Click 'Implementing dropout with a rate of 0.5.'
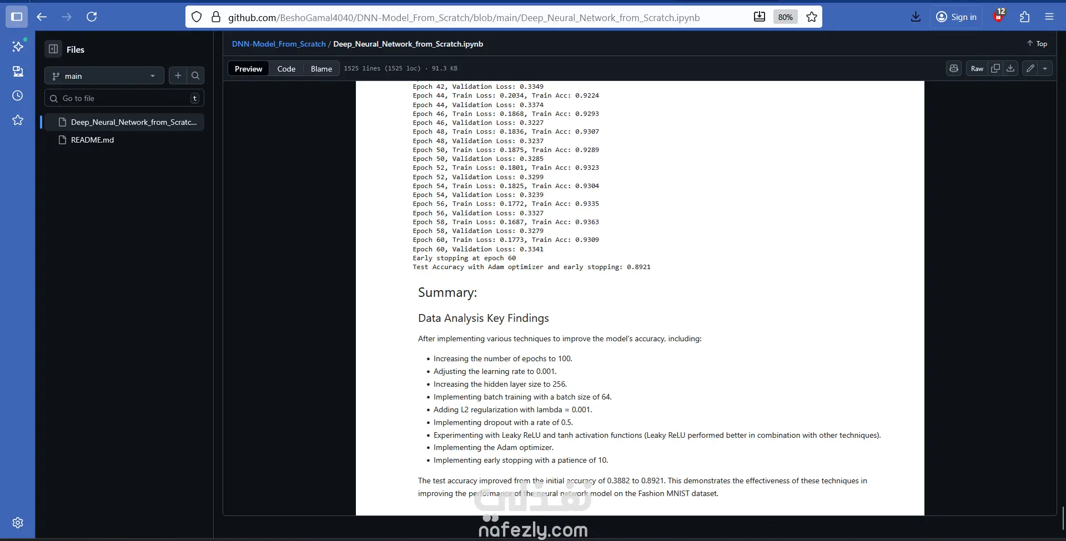The height and width of the screenshot is (541, 1066). (503, 422)
